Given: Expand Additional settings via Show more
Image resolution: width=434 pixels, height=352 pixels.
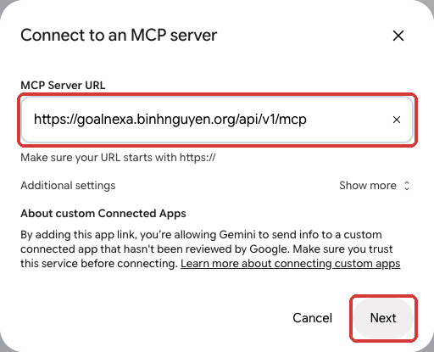Looking at the screenshot, I should [x=375, y=186].
